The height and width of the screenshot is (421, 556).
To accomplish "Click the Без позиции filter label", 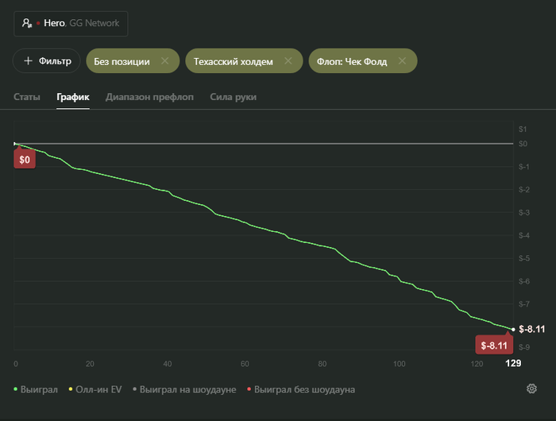I will 122,61.
